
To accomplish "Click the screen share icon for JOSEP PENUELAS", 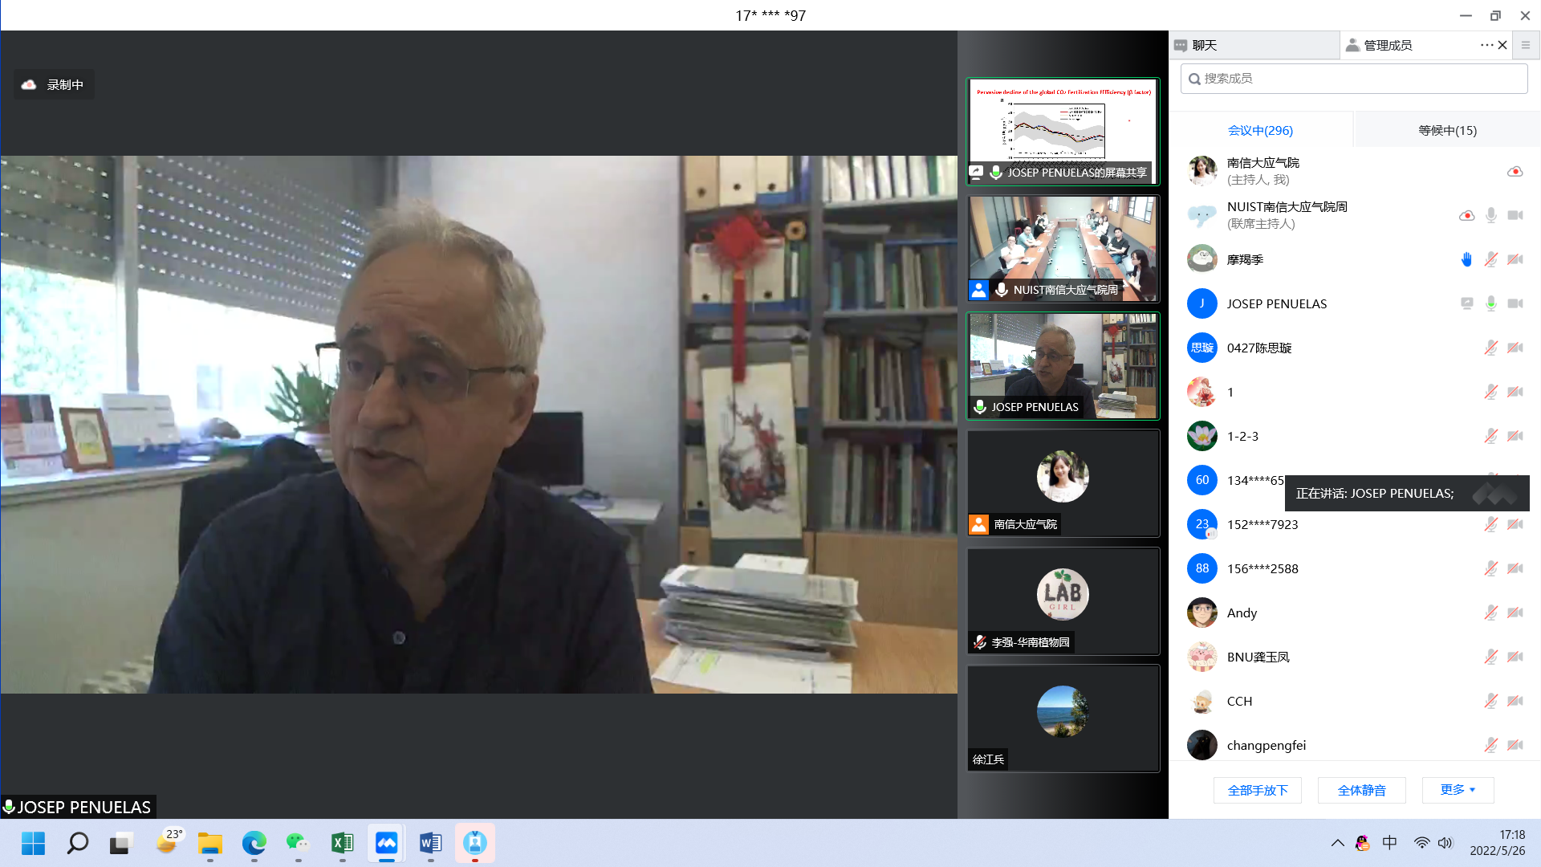I will tap(1466, 303).
